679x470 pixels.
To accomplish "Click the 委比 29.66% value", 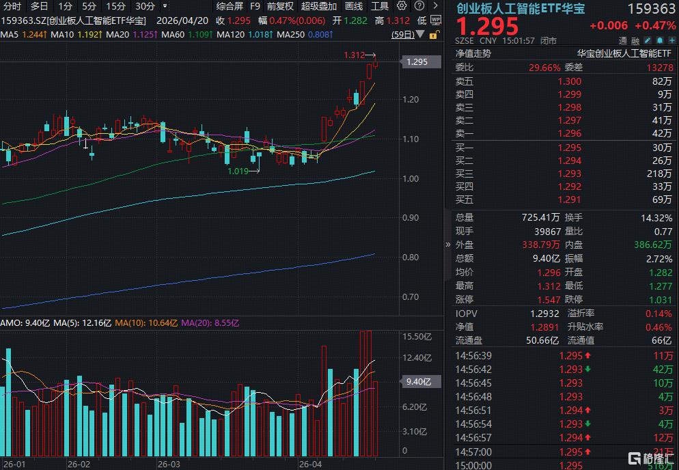I will (x=544, y=68).
